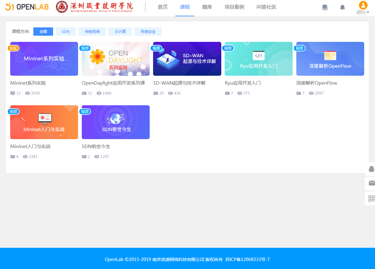The height and width of the screenshot is (269, 375).
Task: Open the 深度解析OpenFlow thumbnail
Action: click(x=330, y=59)
